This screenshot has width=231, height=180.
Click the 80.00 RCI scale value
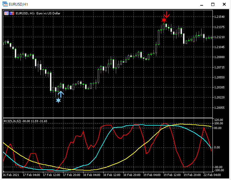(218, 128)
